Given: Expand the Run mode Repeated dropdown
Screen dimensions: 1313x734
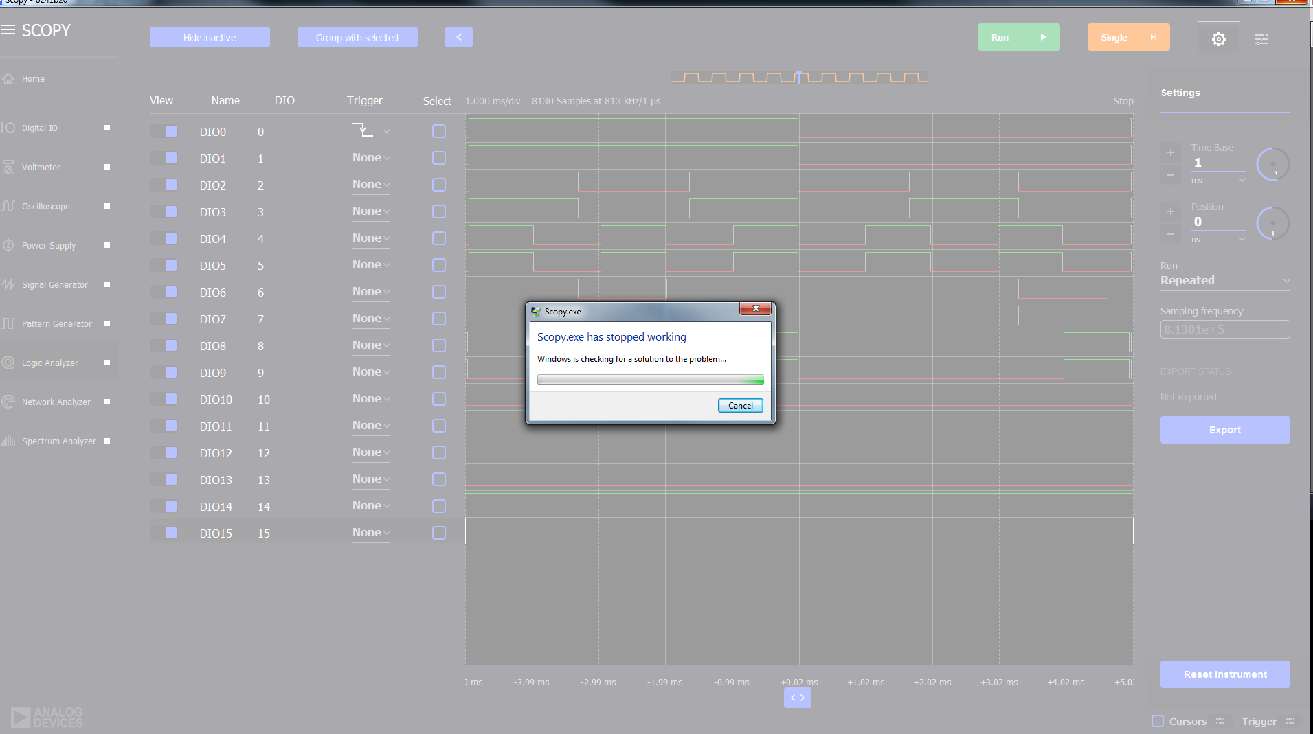Looking at the screenshot, I should [1225, 280].
